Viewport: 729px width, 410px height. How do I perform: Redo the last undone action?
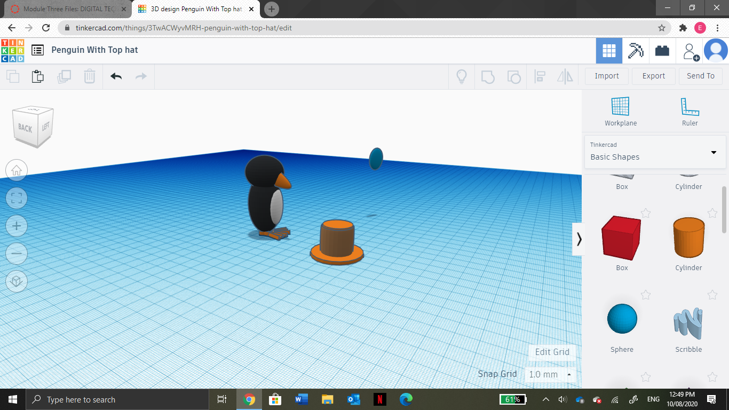[x=141, y=76]
